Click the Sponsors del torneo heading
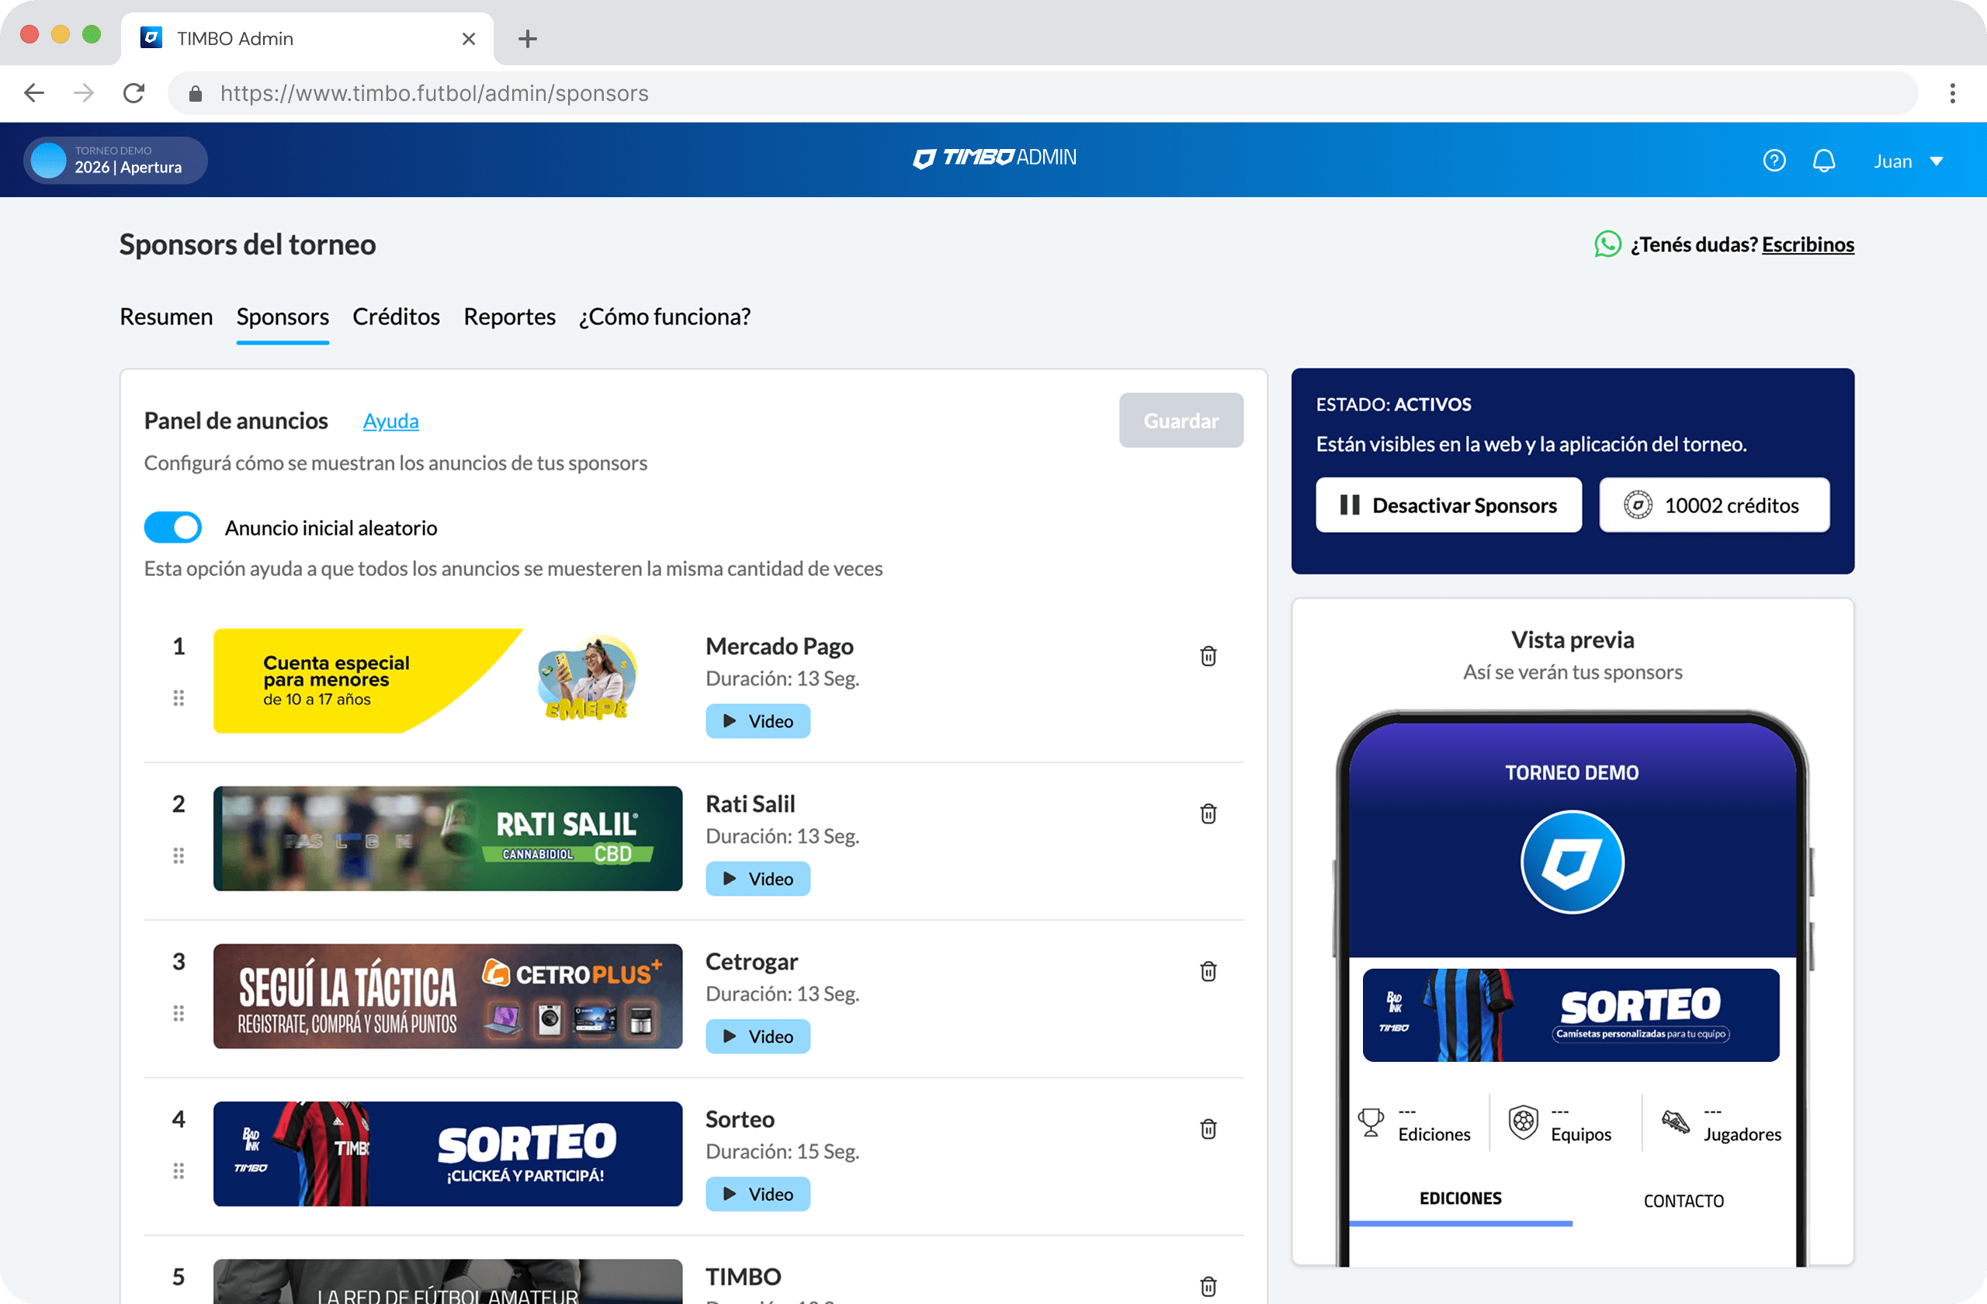Screen dimensions: 1987x1304 [247, 244]
